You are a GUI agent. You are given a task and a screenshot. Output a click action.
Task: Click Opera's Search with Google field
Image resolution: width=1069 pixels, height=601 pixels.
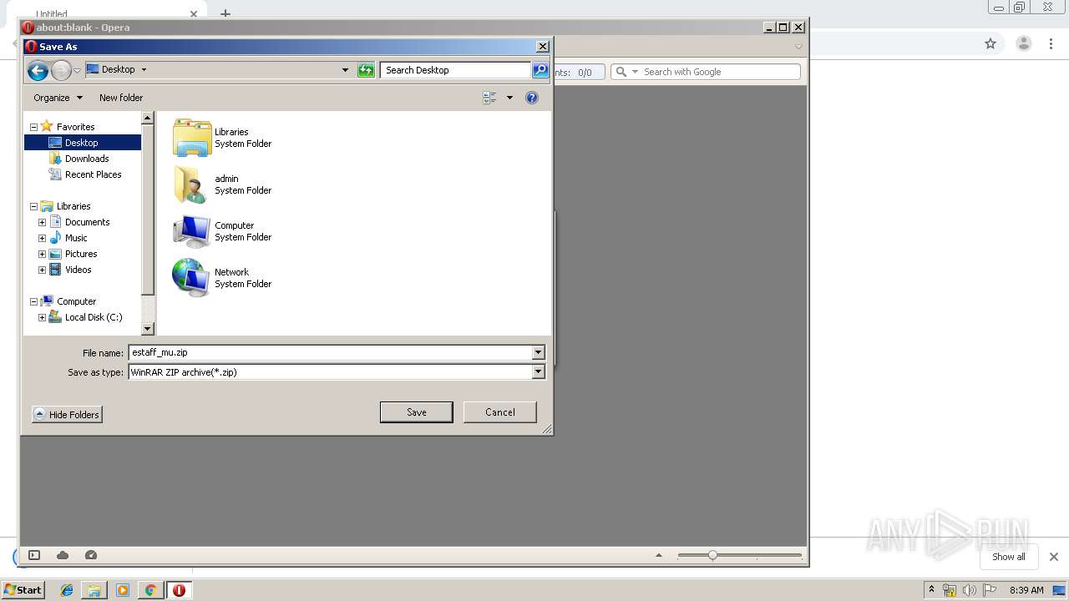720,72
